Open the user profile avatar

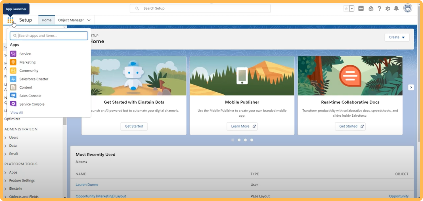click(408, 8)
